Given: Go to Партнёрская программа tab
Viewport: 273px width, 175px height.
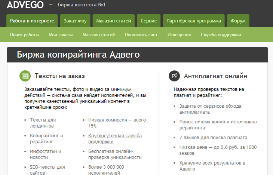Looking at the screenshot, I should pyautogui.click(x=194, y=21).
